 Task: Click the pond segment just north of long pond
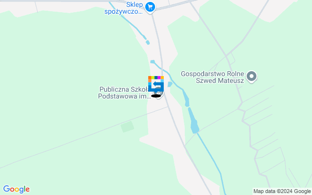pos(186,98)
